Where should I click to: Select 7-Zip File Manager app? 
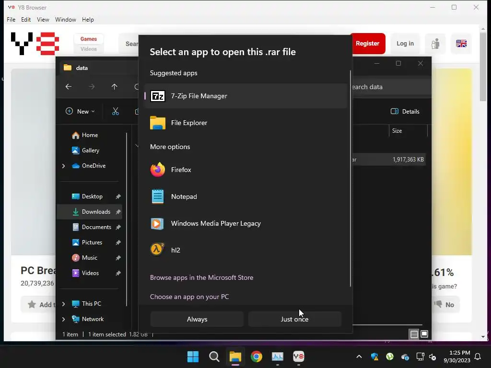tap(246, 96)
